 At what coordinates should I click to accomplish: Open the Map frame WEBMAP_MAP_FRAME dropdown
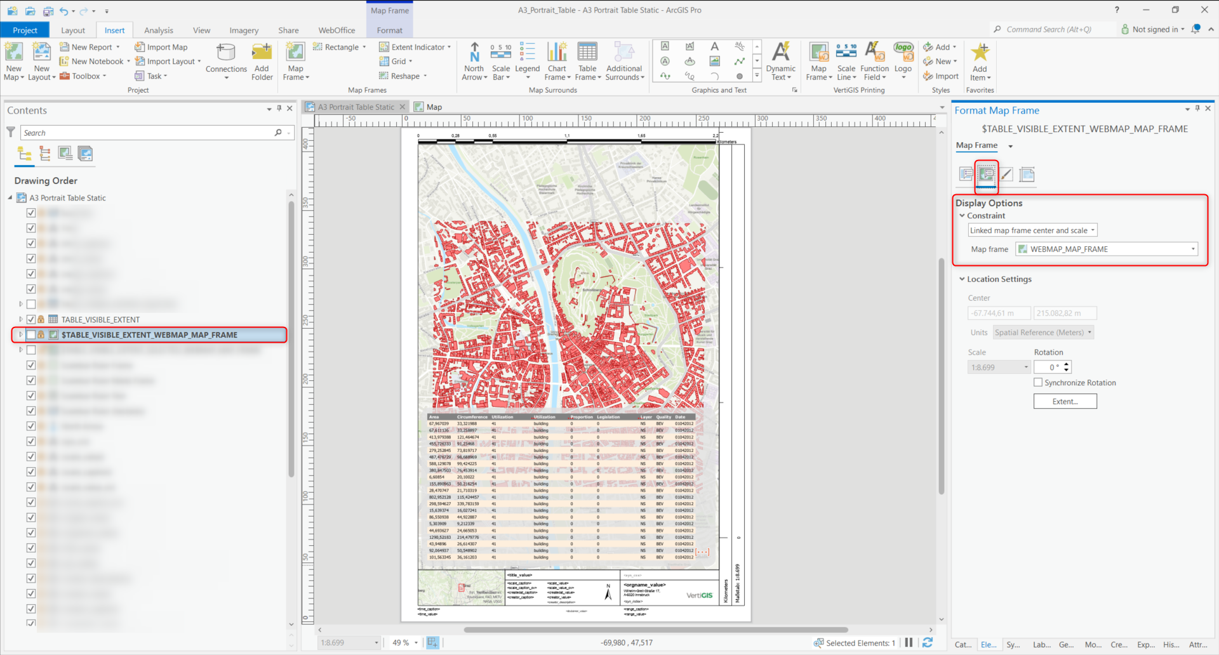pos(1107,249)
